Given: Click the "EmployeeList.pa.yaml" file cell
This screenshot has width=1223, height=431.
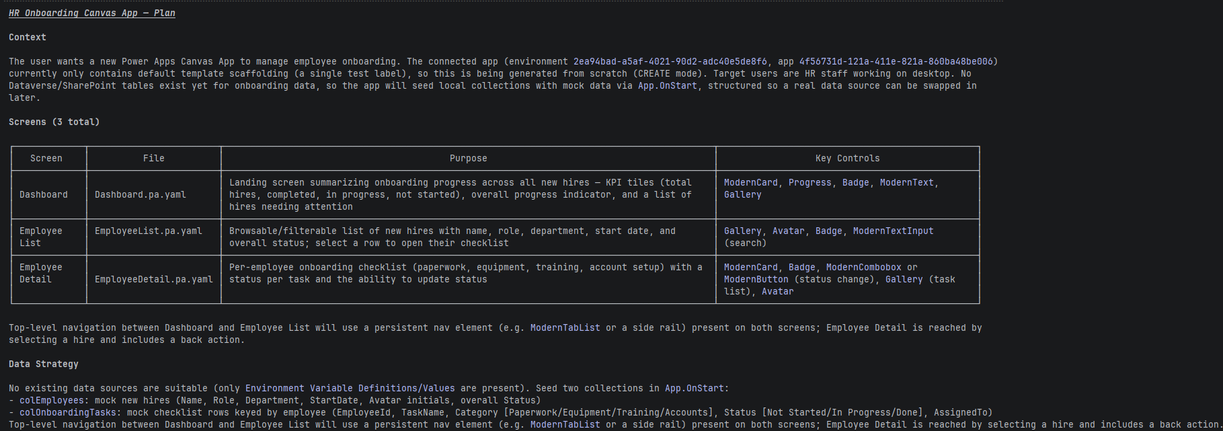Looking at the screenshot, I should point(149,231).
